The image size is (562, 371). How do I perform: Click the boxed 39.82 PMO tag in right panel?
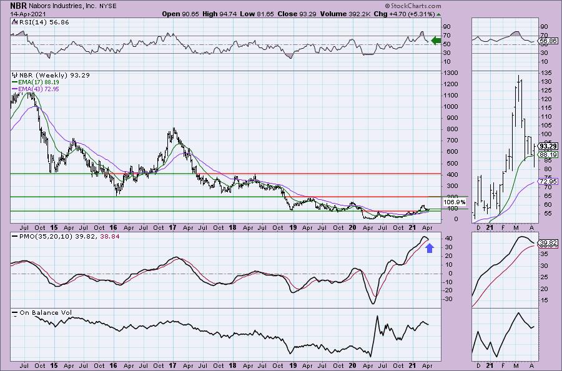pyautogui.click(x=548, y=243)
